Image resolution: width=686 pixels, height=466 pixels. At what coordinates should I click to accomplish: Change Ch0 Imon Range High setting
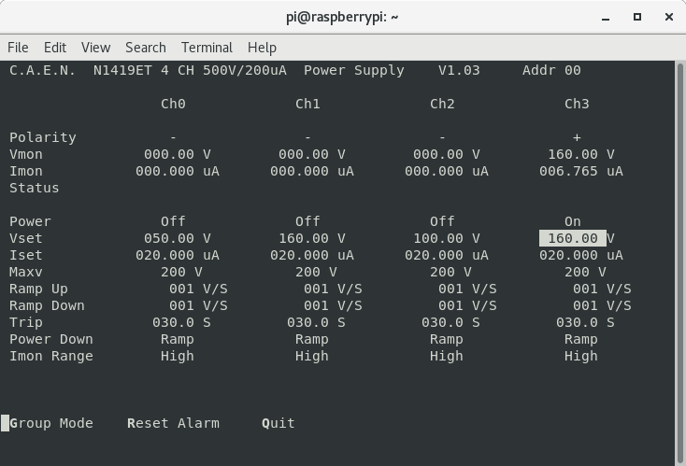pos(177,356)
